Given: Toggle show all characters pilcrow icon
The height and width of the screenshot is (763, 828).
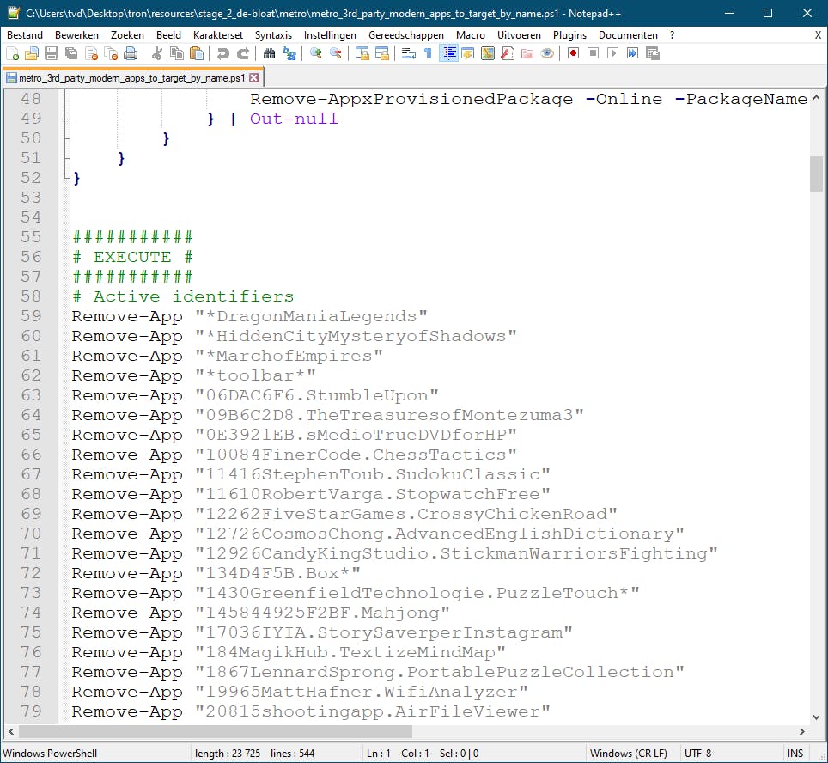Looking at the screenshot, I should [428, 53].
